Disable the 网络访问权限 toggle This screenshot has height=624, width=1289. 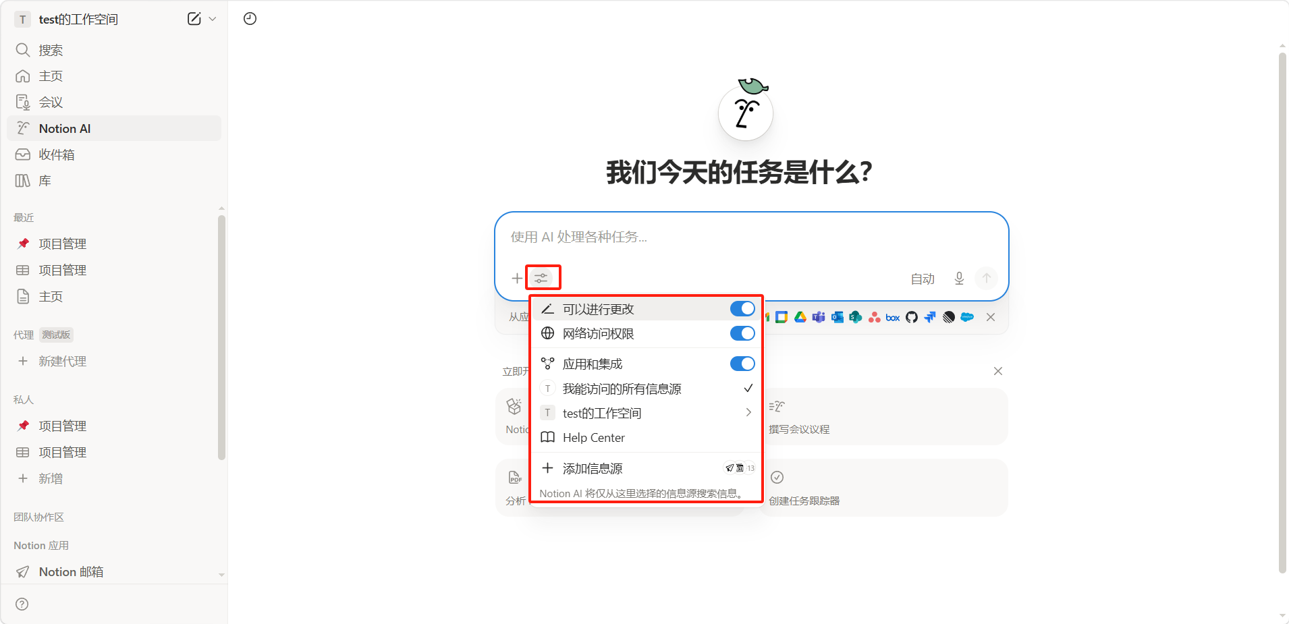point(742,334)
